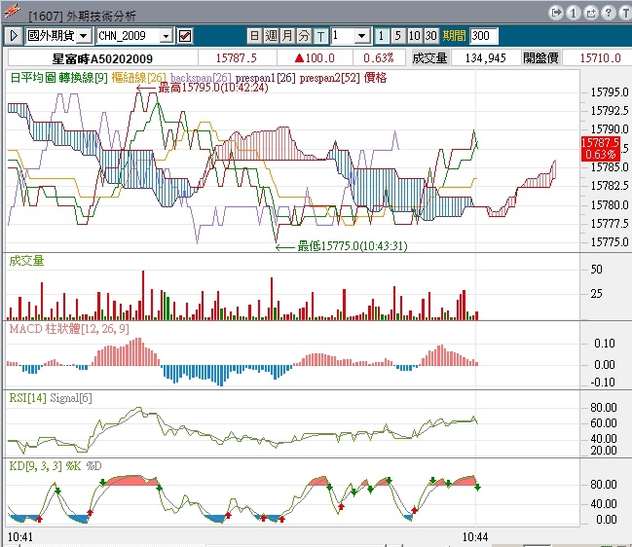
Task: Click the 成交量 header label
Action: pyautogui.click(x=429, y=58)
